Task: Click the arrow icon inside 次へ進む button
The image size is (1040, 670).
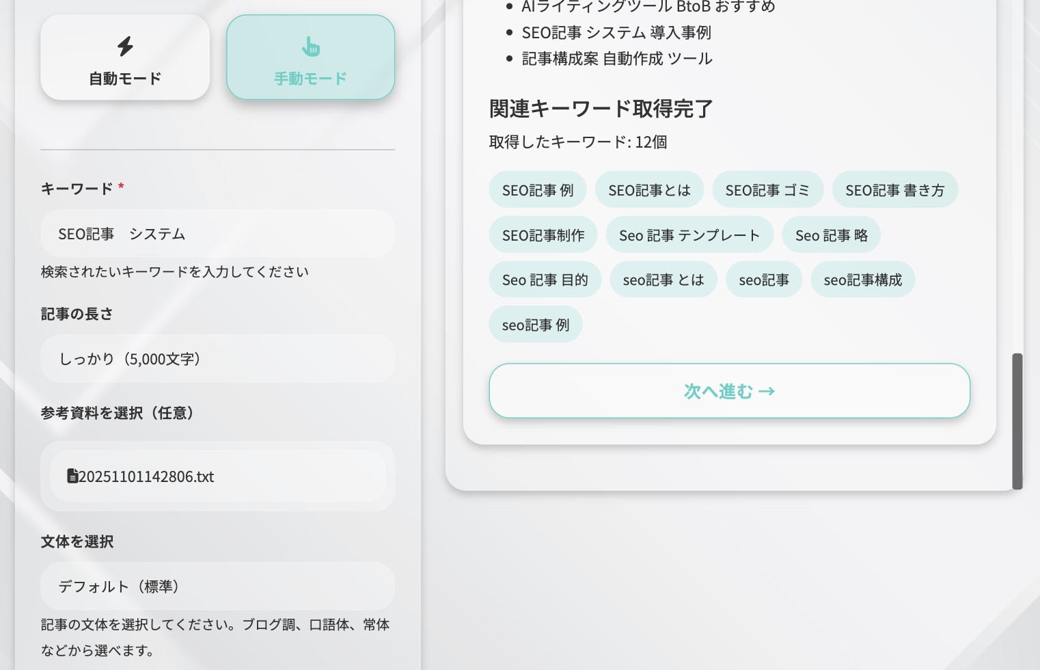Action: pyautogui.click(x=769, y=391)
